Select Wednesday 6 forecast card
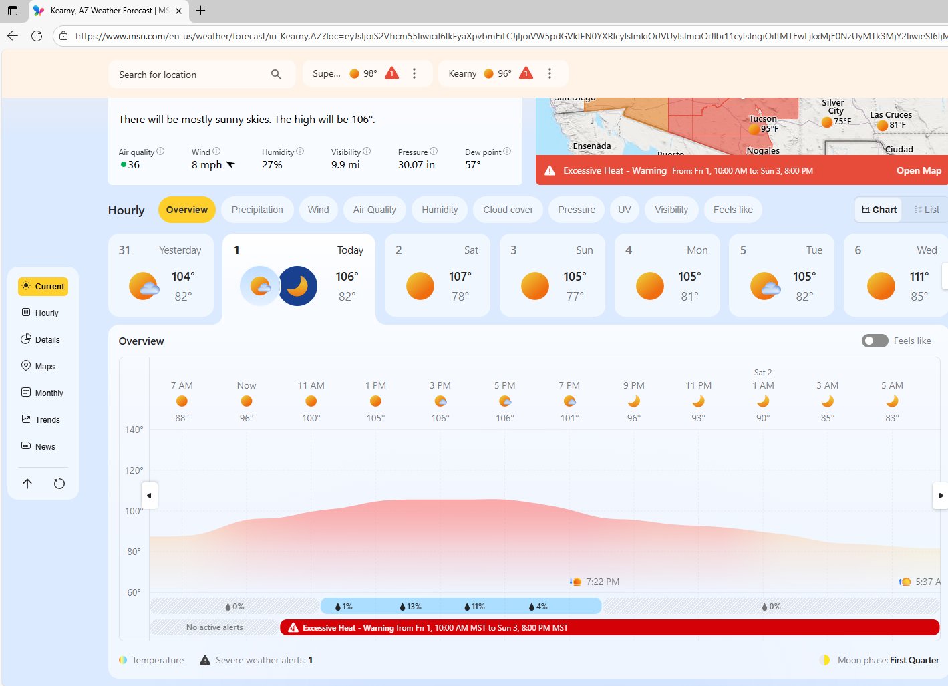 click(x=896, y=275)
